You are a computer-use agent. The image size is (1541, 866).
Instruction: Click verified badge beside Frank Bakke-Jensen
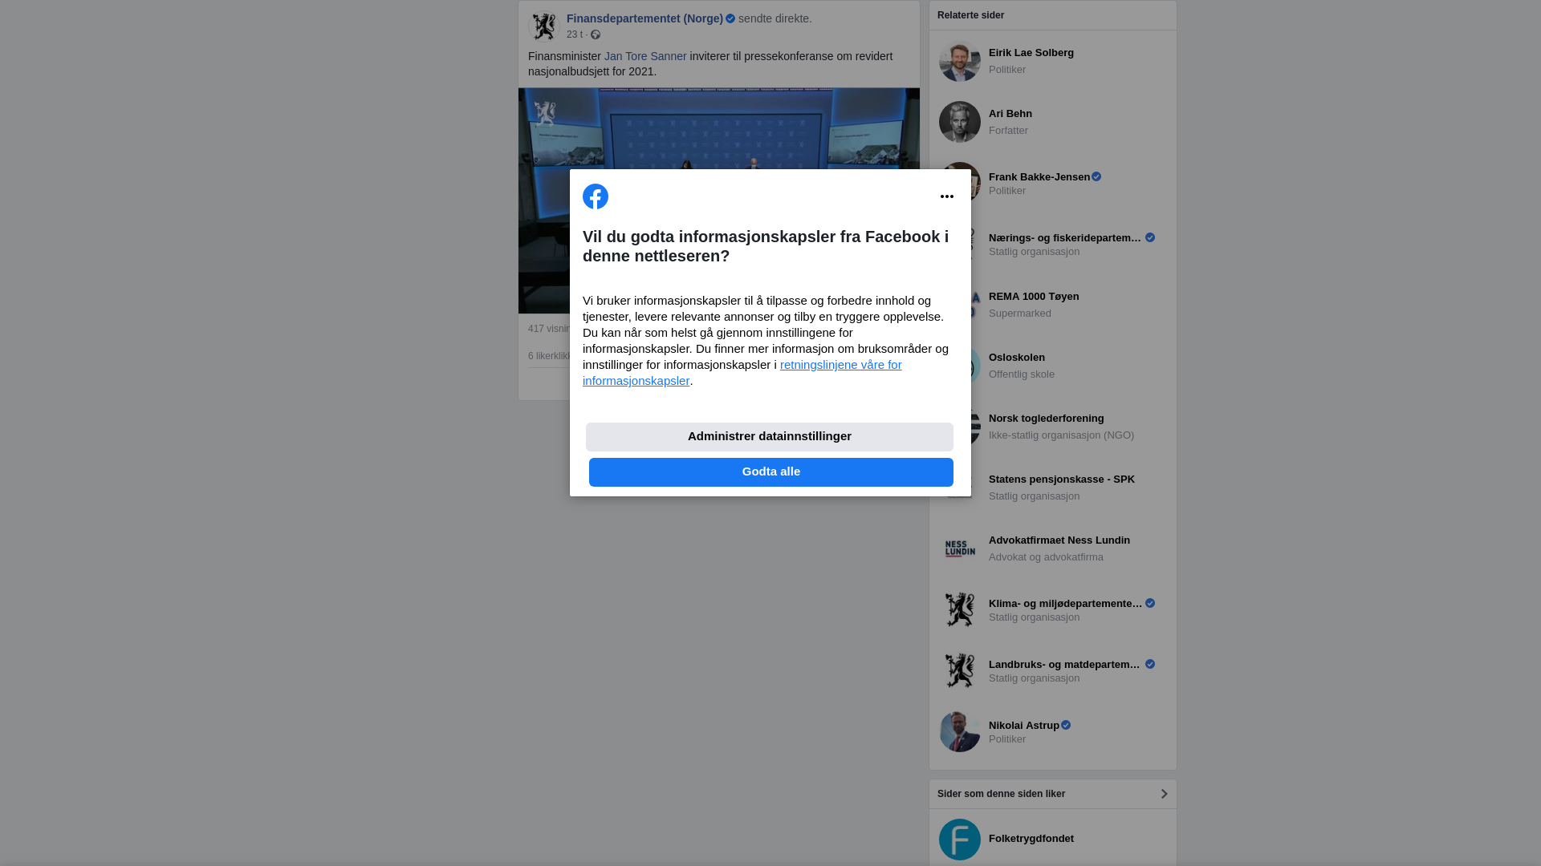1096,176
